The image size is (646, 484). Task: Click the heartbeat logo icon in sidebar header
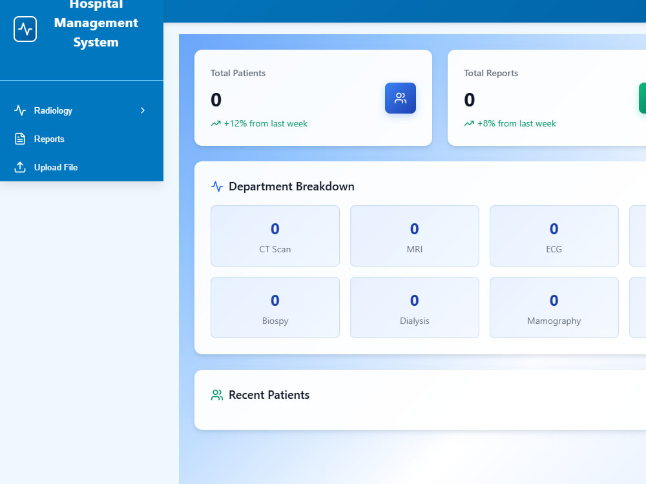pyautogui.click(x=25, y=29)
